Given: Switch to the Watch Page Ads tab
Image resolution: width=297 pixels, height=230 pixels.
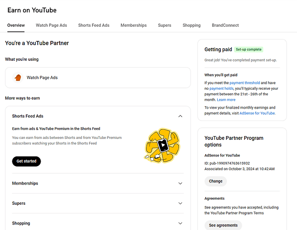Looking at the screenshot, I should (x=51, y=25).
